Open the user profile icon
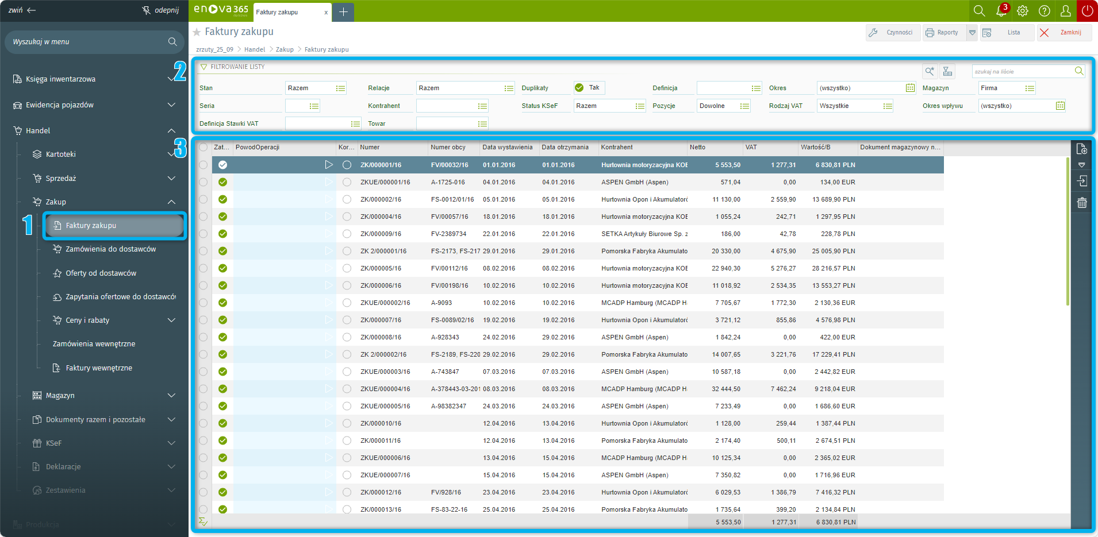Viewport: 1098px width, 537px height. [x=1066, y=11]
